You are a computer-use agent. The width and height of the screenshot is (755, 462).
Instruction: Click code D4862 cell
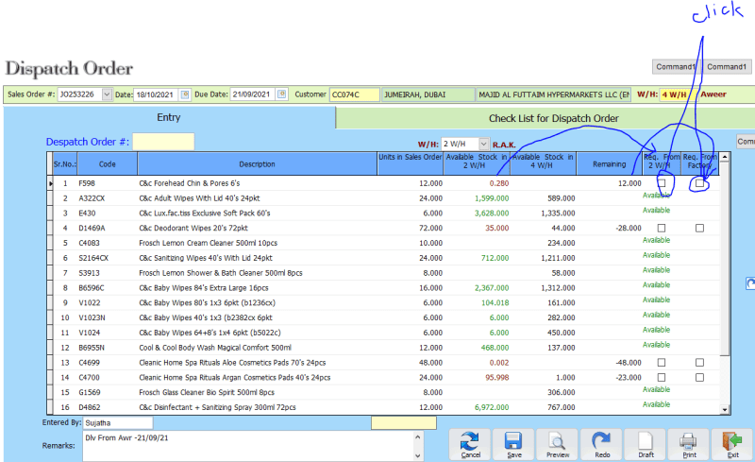(x=90, y=407)
